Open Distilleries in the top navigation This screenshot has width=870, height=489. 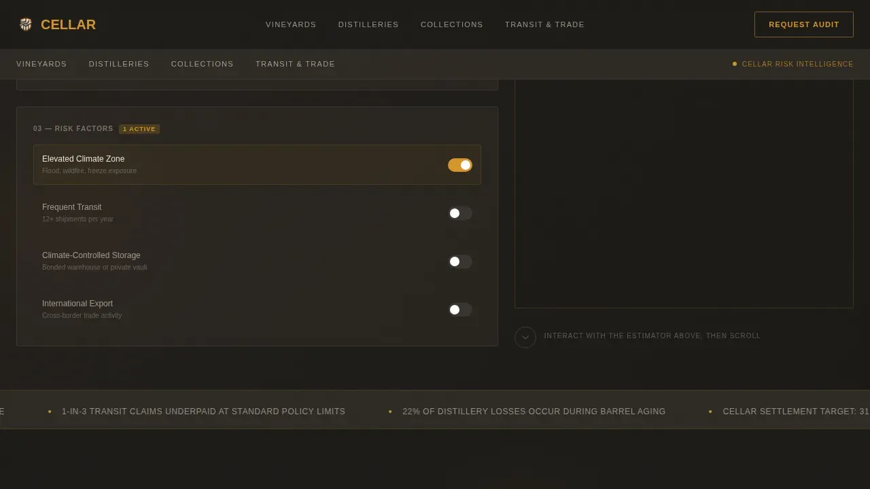pos(368,24)
